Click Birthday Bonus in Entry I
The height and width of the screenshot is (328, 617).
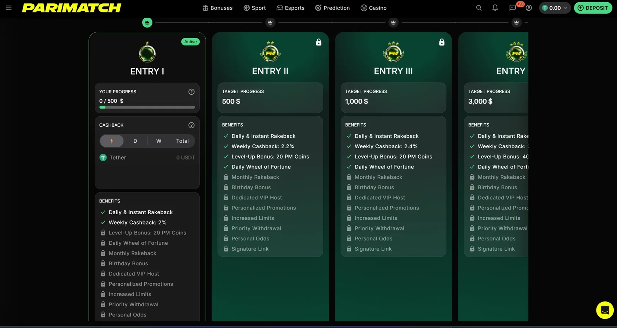pos(128,263)
